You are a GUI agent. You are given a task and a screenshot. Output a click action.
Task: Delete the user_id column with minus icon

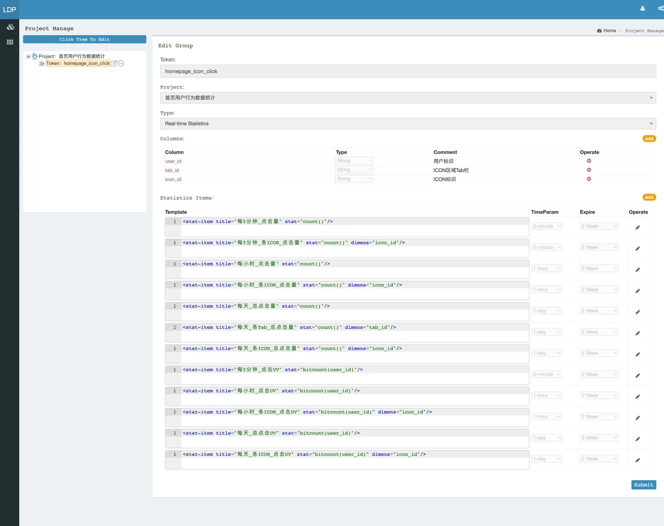[589, 161]
